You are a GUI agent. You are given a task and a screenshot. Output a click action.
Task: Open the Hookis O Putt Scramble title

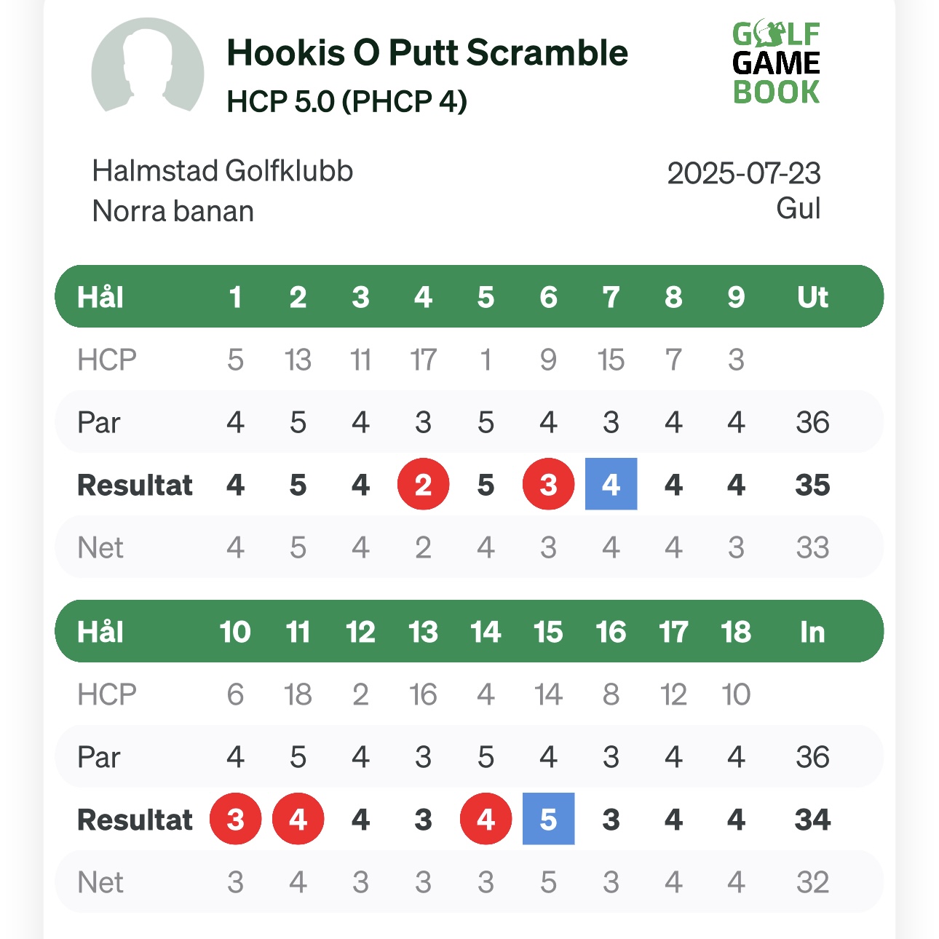point(427,52)
